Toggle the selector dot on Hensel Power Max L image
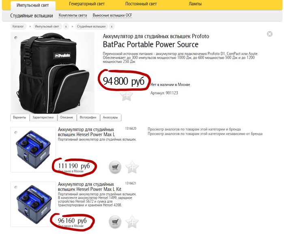 coord(16,133)
